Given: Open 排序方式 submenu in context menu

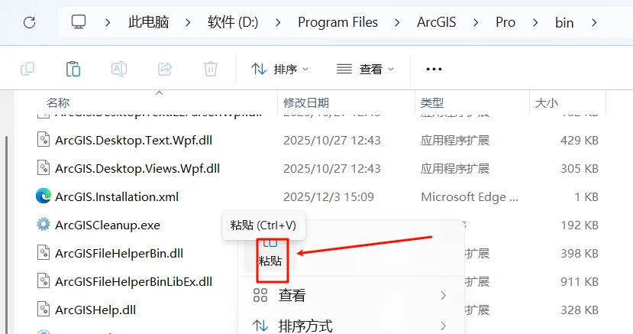Looking at the screenshot, I should coord(350,326).
